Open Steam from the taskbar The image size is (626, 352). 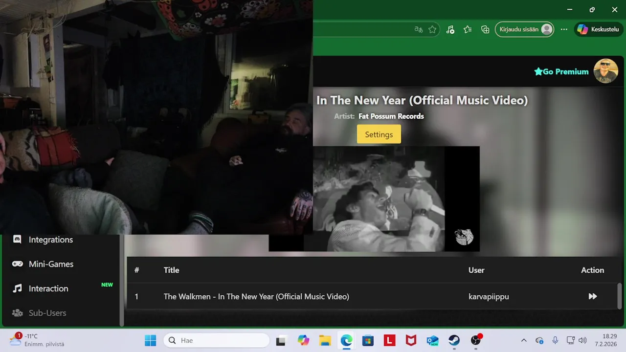click(454, 340)
